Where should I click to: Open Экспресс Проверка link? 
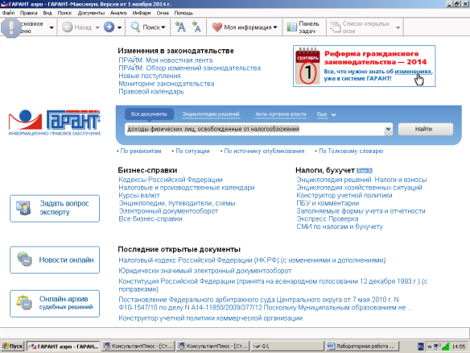click(328, 219)
